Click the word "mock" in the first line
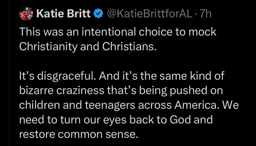256x146 pixels. click(x=202, y=32)
